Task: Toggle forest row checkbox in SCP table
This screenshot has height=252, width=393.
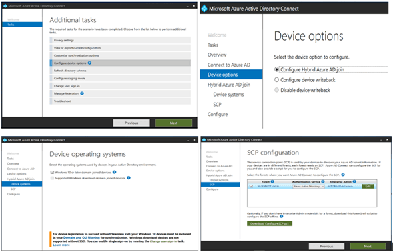Action: tap(251, 186)
